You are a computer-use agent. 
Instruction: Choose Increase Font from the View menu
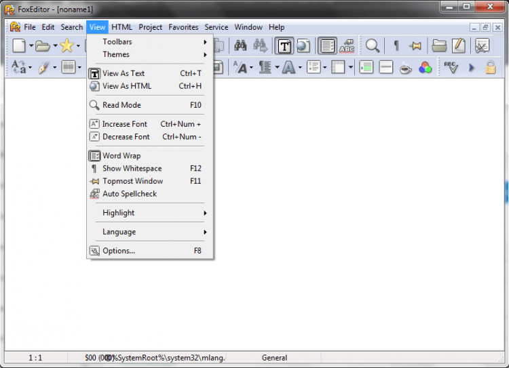tap(150, 124)
